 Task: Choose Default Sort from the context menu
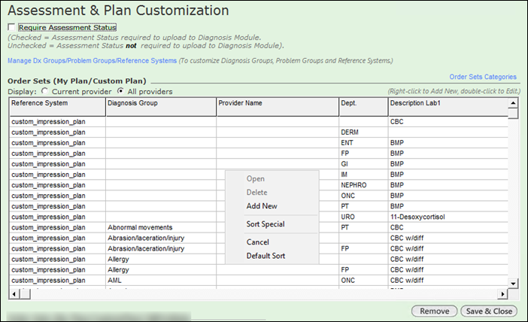click(266, 256)
